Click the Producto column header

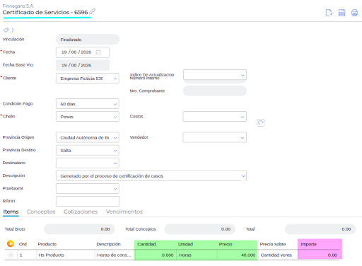47,244
